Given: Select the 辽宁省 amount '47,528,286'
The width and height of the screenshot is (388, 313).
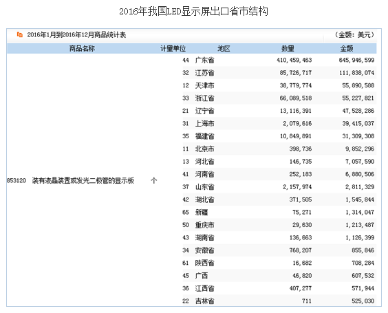Looking at the screenshot, I should coord(358,111).
